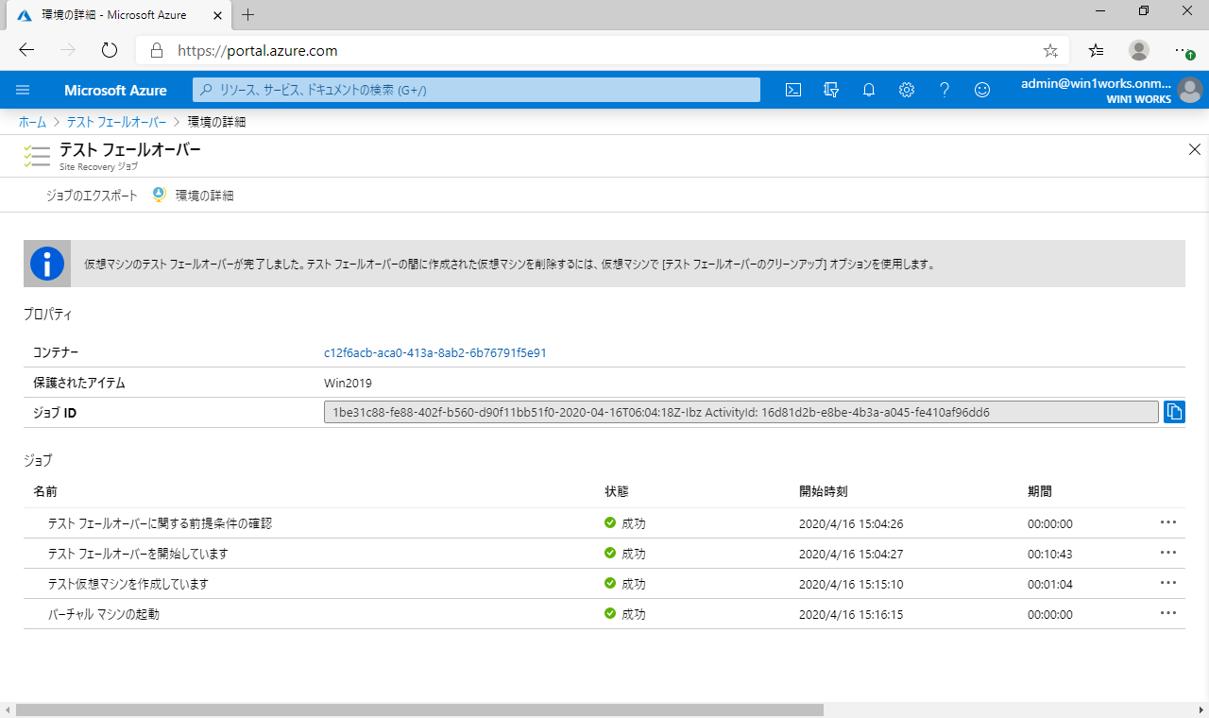The height and width of the screenshot is (718, 1209).
Task: Copy the Job ID to clipboard
Action: [x=1174, y=412]
